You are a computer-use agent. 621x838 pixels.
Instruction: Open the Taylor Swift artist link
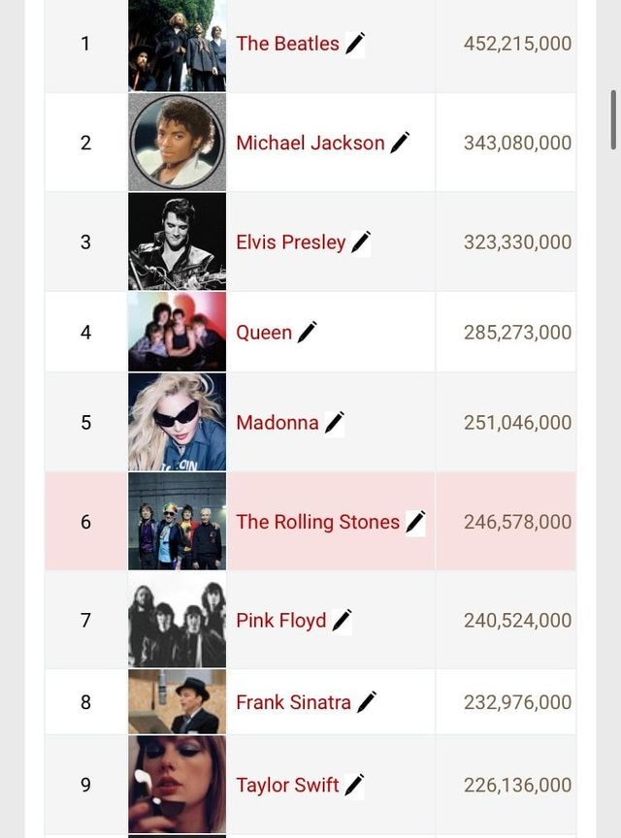[x=287, y=785]
